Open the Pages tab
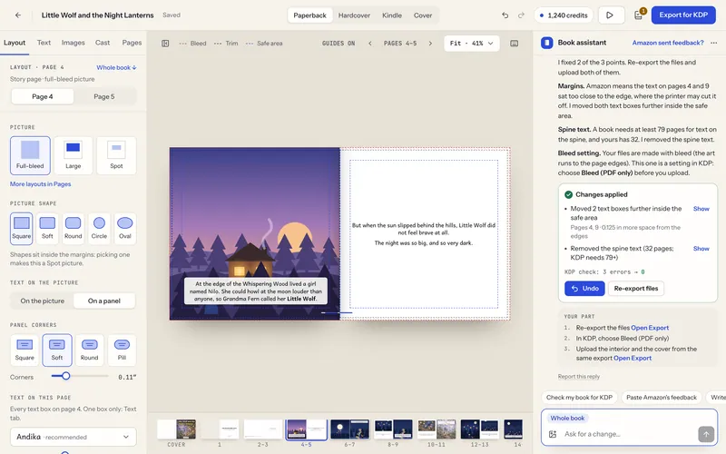Image resolution: width=726 pixels, height=454 pixels. [132, 43]
